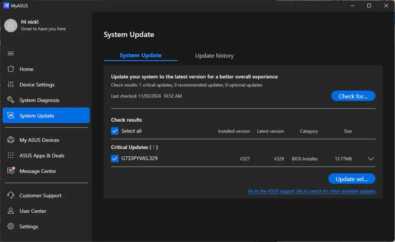
Task: Click the MyASUS logo in title bar
Action: point(6,5)
